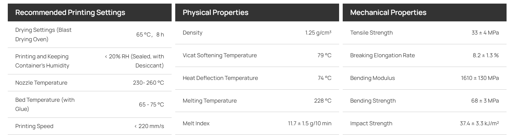Click the Vicat Softening Temperature label

[220, 55]
